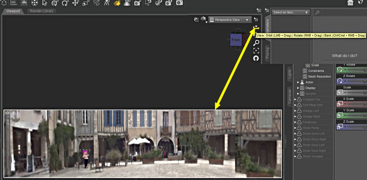Click the parameters search field

343,13
